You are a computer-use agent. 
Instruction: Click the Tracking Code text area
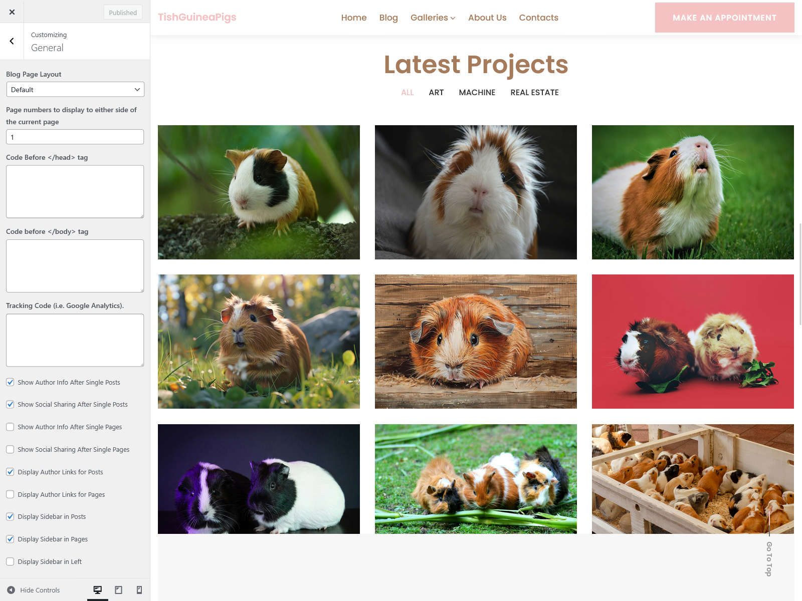[x=75, y=340]
